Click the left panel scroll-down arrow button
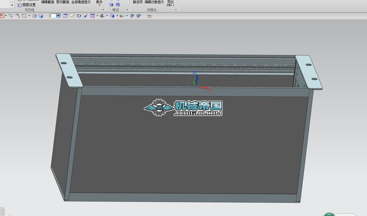Viewport: 367px width, 216px height. point(12,5)
